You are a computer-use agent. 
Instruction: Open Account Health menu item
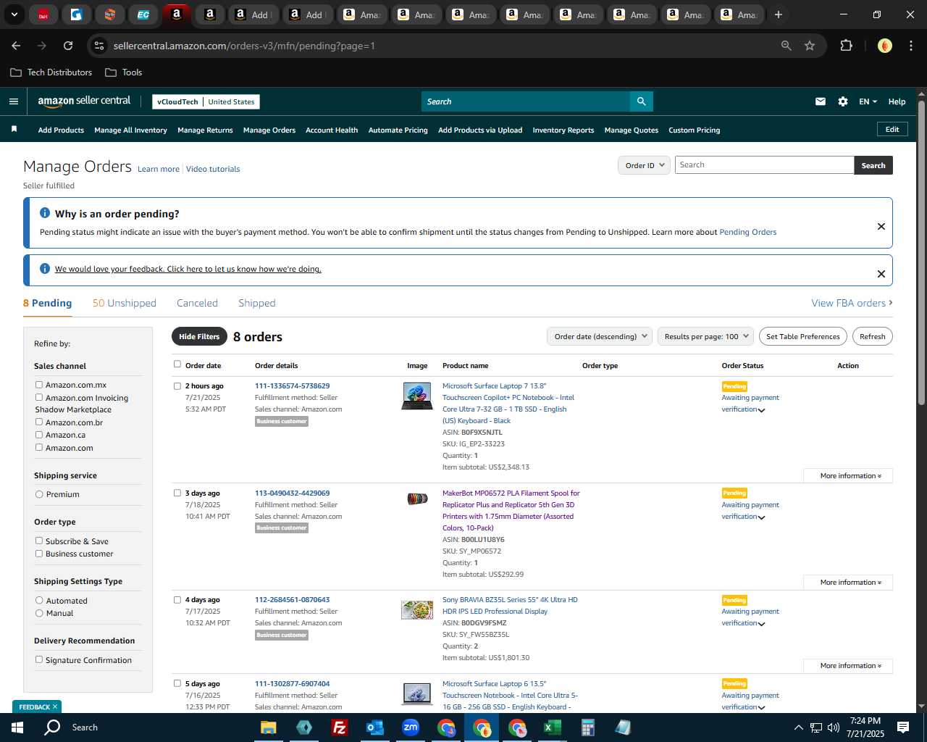(x=332, y=130)
